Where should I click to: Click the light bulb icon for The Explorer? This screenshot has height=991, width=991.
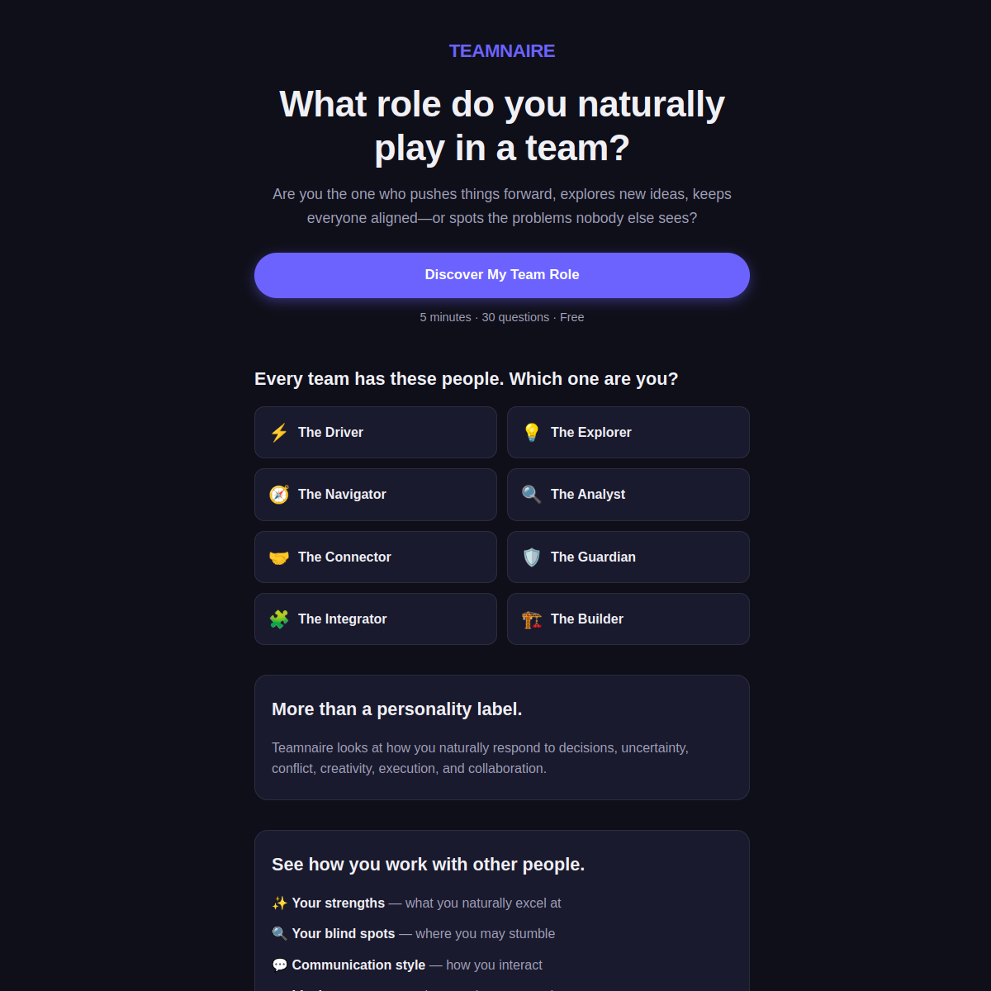[532, 433]
